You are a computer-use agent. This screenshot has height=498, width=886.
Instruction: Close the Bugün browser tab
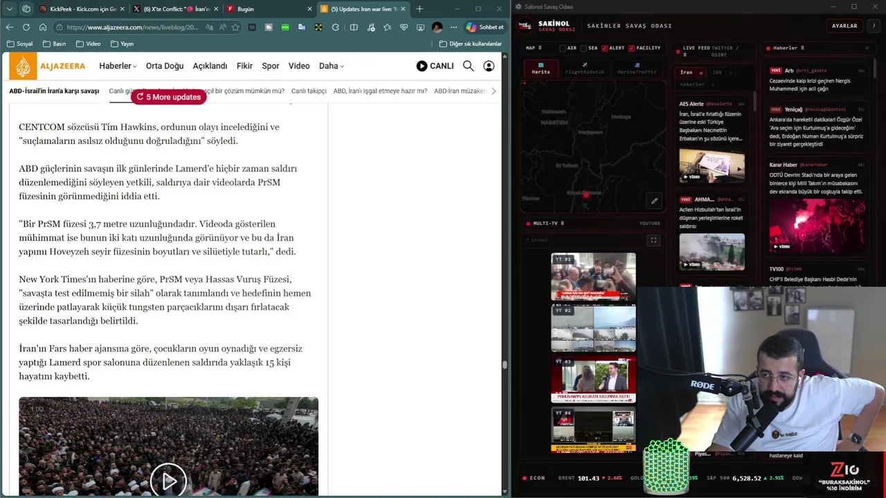[x=309, y=9]
